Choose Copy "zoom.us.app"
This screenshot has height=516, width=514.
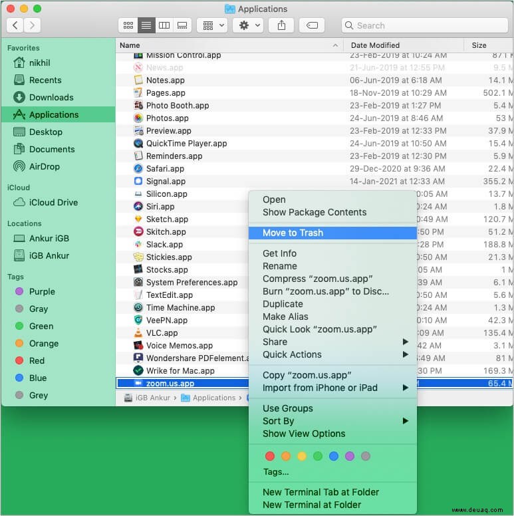tap(332, 375)
